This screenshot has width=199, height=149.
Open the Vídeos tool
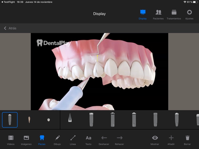click(x=11, y=140)
